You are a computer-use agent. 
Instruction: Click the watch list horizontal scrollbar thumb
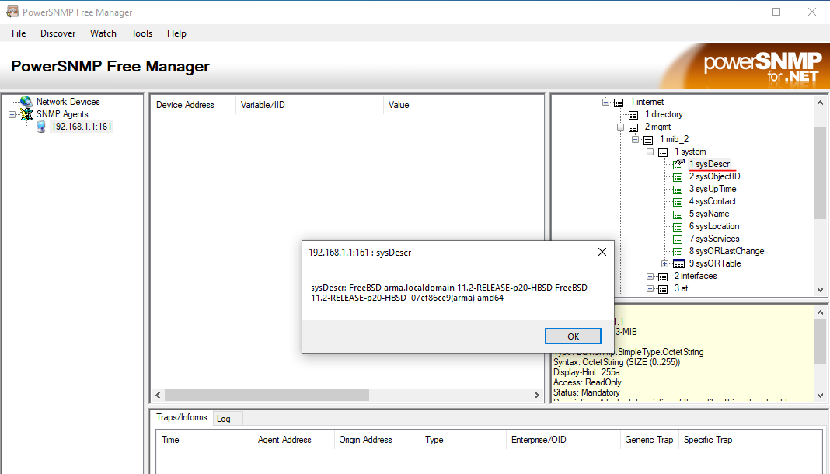click(267, 396)
